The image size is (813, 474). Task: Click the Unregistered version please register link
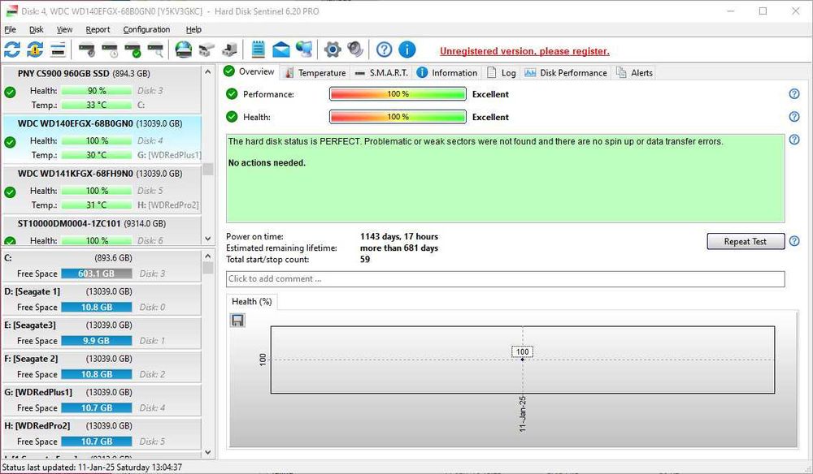(x=524, y=51)
